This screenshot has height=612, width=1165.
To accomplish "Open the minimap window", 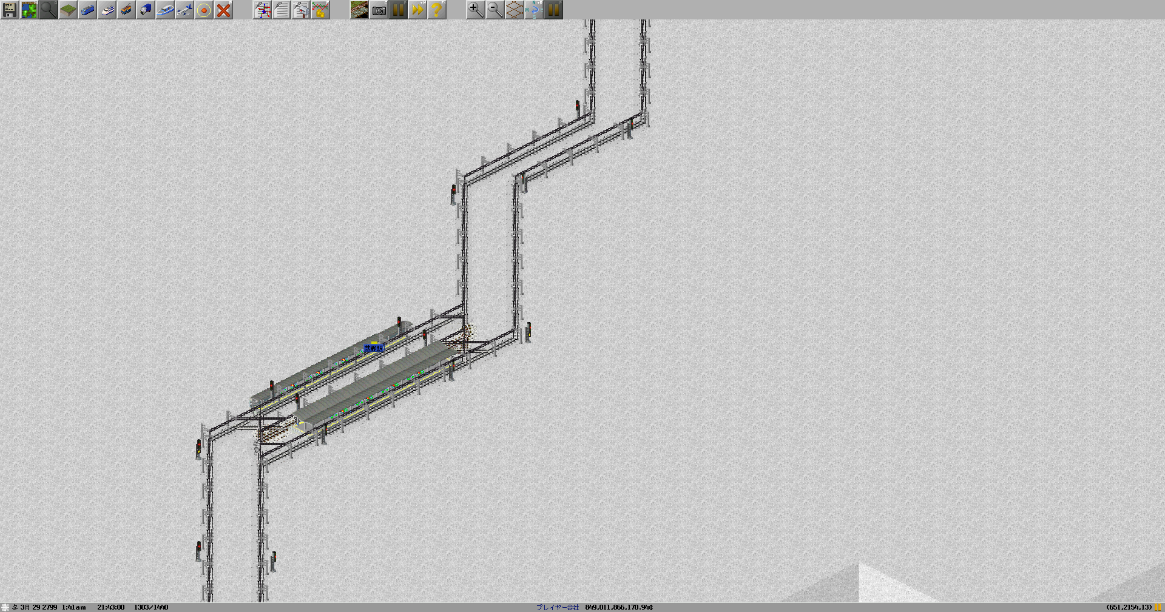I will (29, 10).
